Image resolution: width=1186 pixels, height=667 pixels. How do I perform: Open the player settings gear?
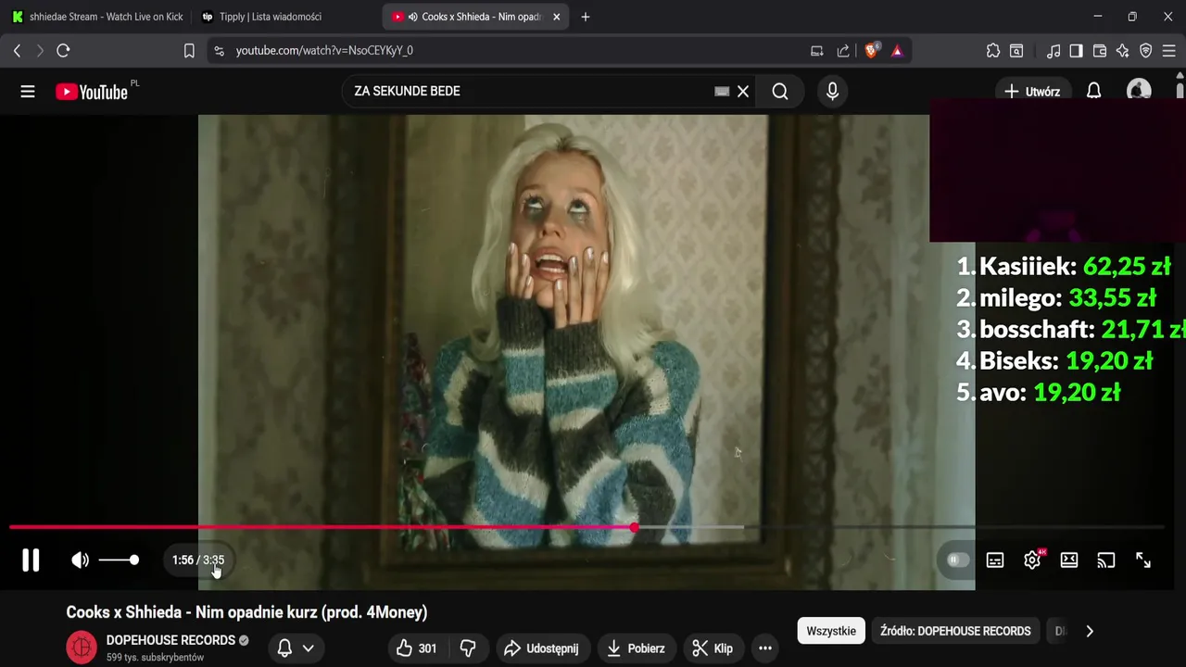(x=1032, y=560)
